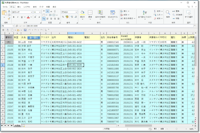This screenshot has height=133, width=200.
Task: Toggle bold formatting
Action: 13,17
